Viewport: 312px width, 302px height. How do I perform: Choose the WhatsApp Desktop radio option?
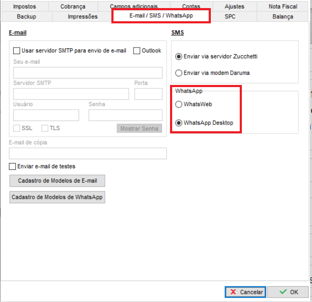click(x=179, y=123)
